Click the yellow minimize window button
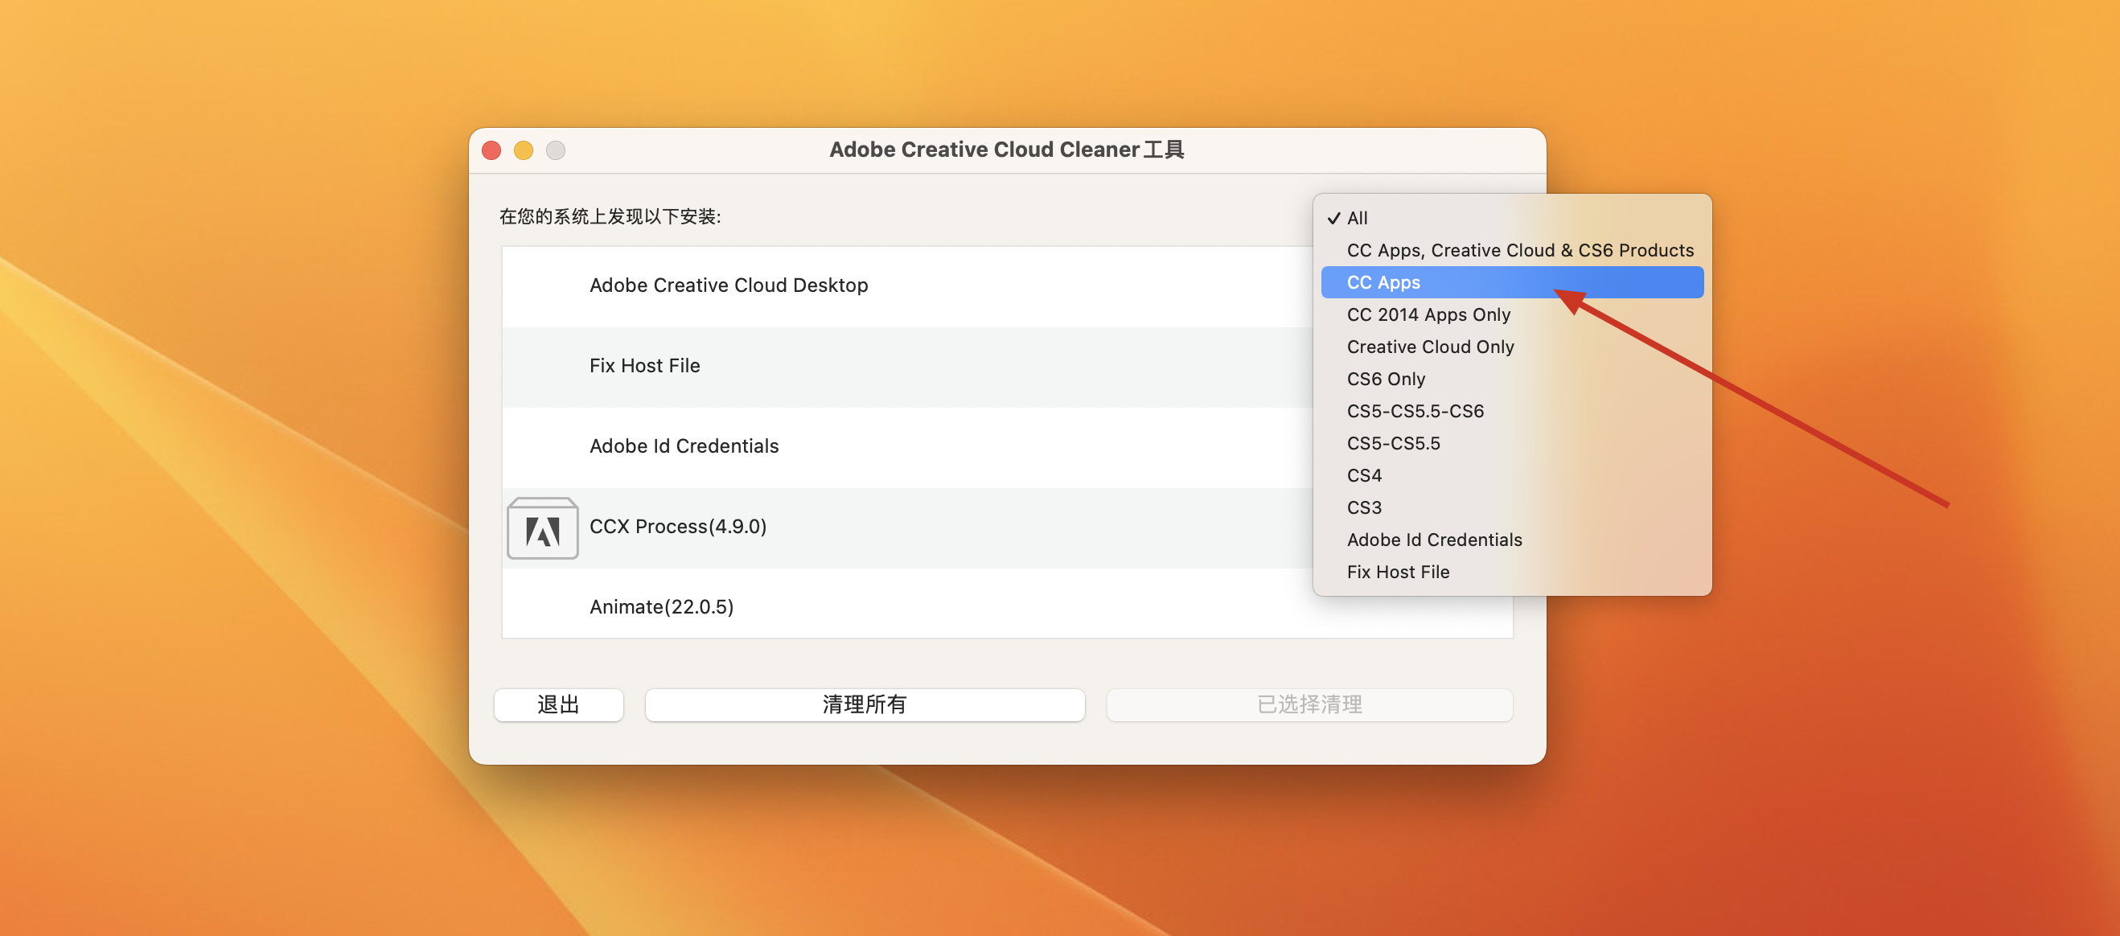The height and width of the screenshot is (936, 2120). pyautogui.click(x=524, y=150)
